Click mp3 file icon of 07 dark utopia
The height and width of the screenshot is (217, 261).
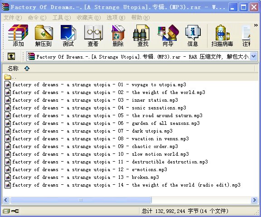click(8, 131)
